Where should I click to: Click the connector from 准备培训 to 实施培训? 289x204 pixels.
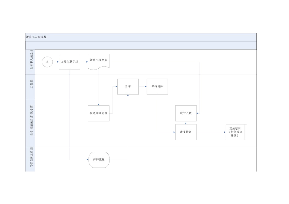click(x=211, y=132)
